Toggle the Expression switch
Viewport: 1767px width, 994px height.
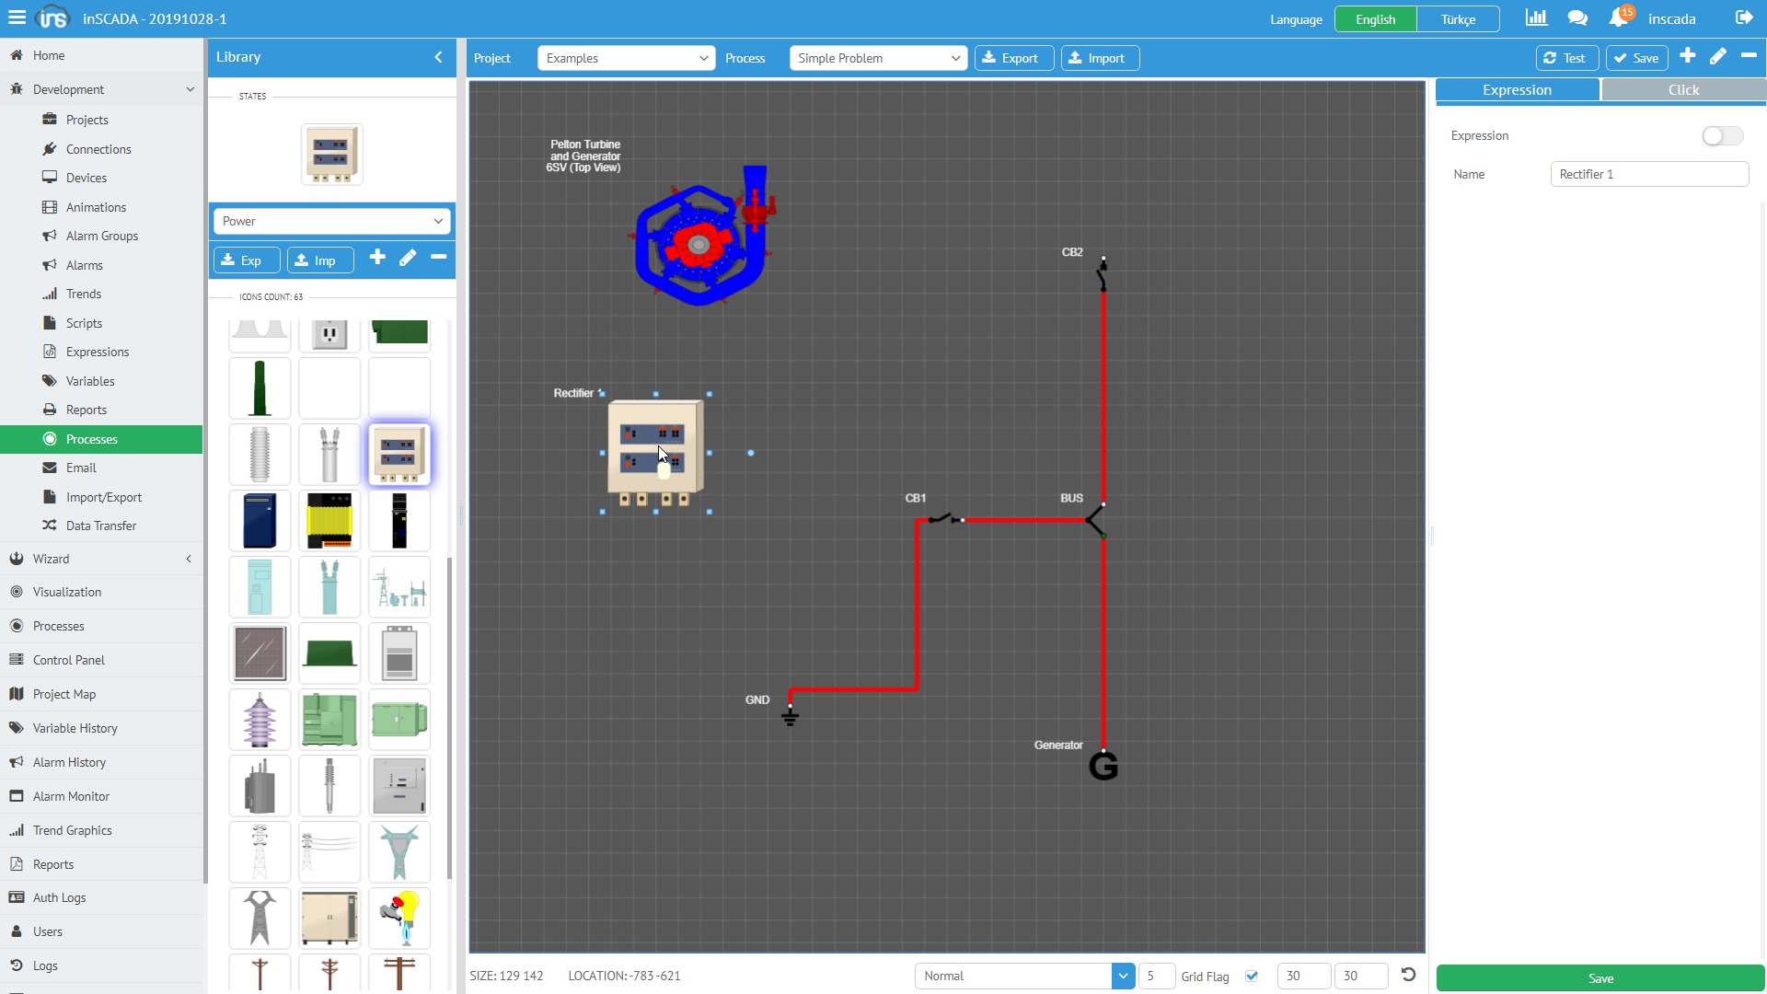1722,135
